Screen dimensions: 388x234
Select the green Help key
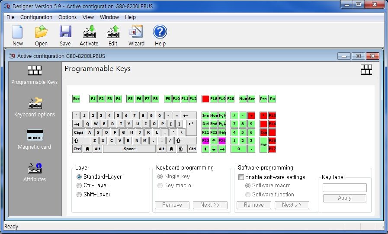[x=222, y=132]
